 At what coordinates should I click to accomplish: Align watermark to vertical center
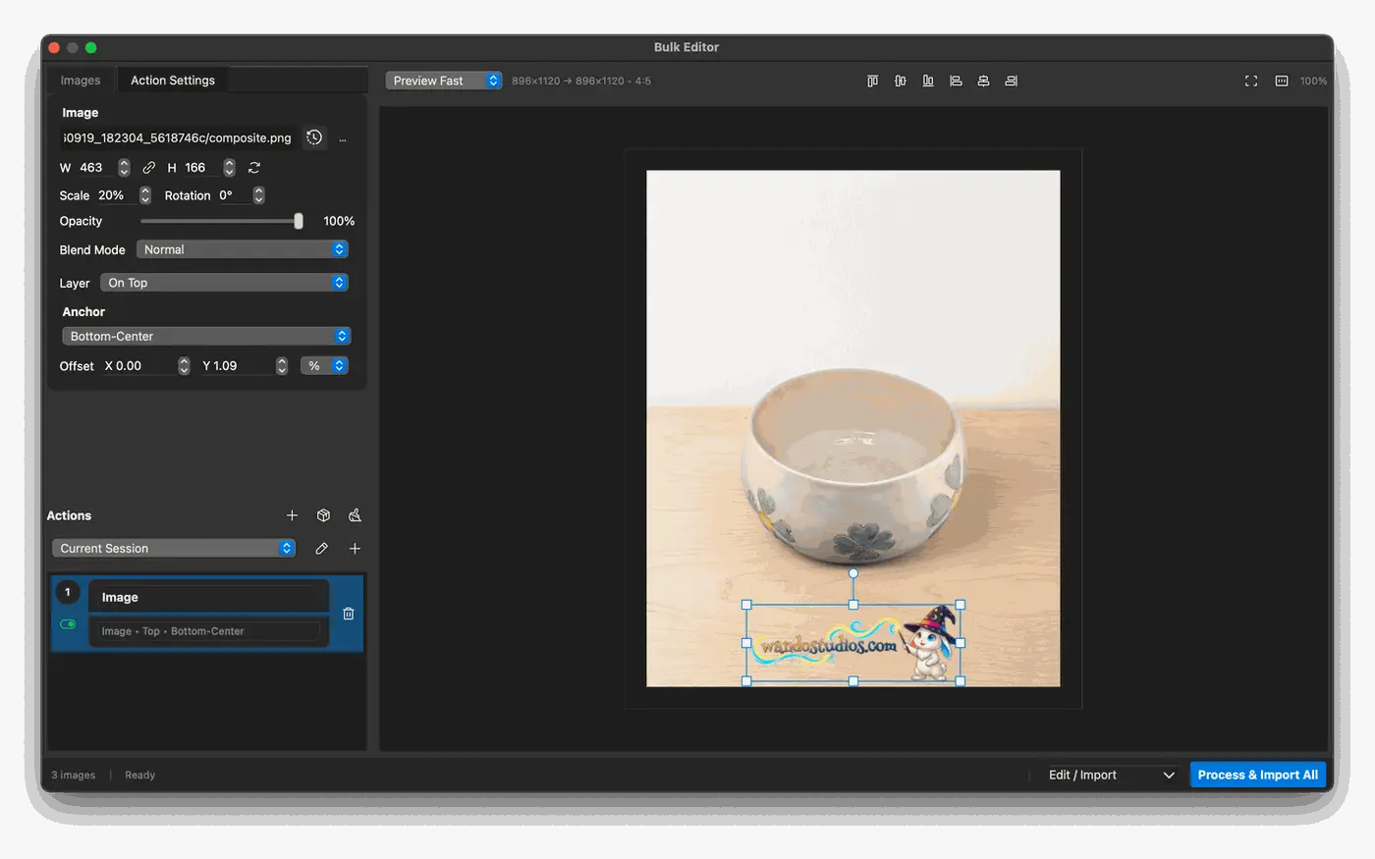pyautogui.click(x=900, y=81)
